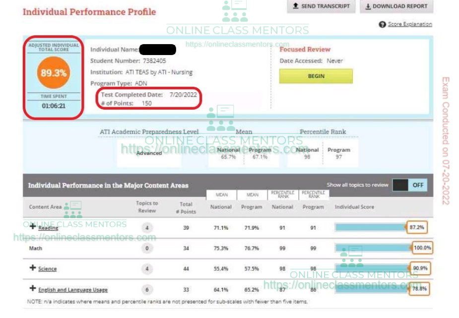Click the Math individual score bar
The height and width of the screenshot is (318, 459).
coord(373,248)
